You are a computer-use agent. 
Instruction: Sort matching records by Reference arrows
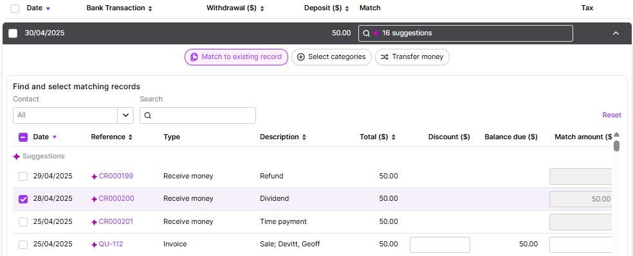coord(130,137)
